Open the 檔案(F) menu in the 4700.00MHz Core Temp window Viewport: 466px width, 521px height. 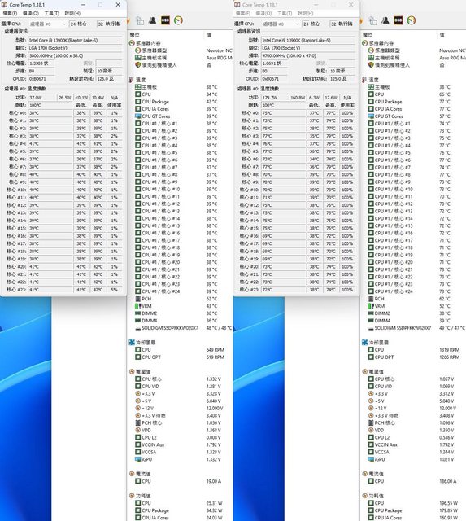(x=243, y=13)
